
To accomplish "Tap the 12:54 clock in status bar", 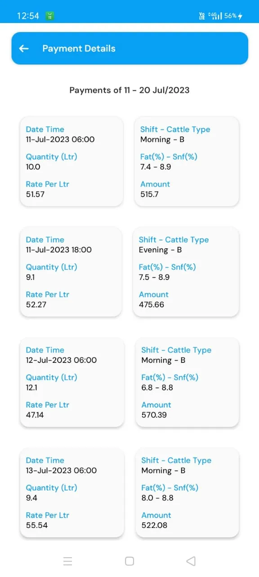I will pyautogui.click(x=28, y=16).
